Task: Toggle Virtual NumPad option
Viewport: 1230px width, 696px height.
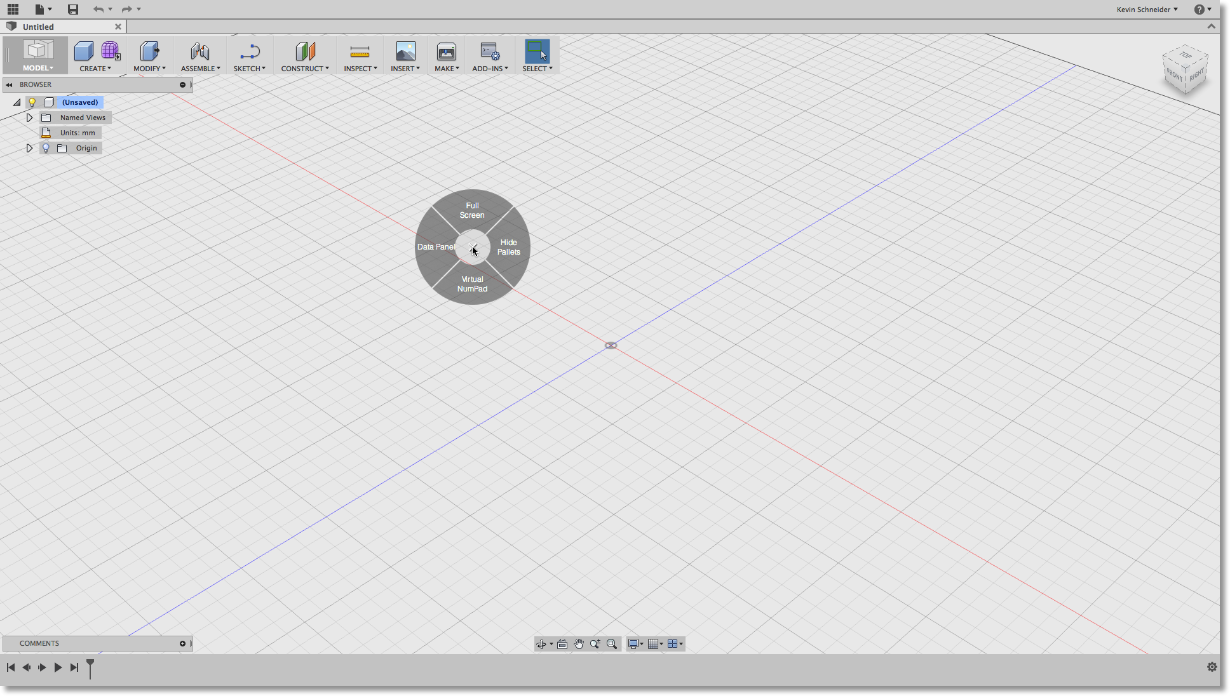Action: [472, 284]
